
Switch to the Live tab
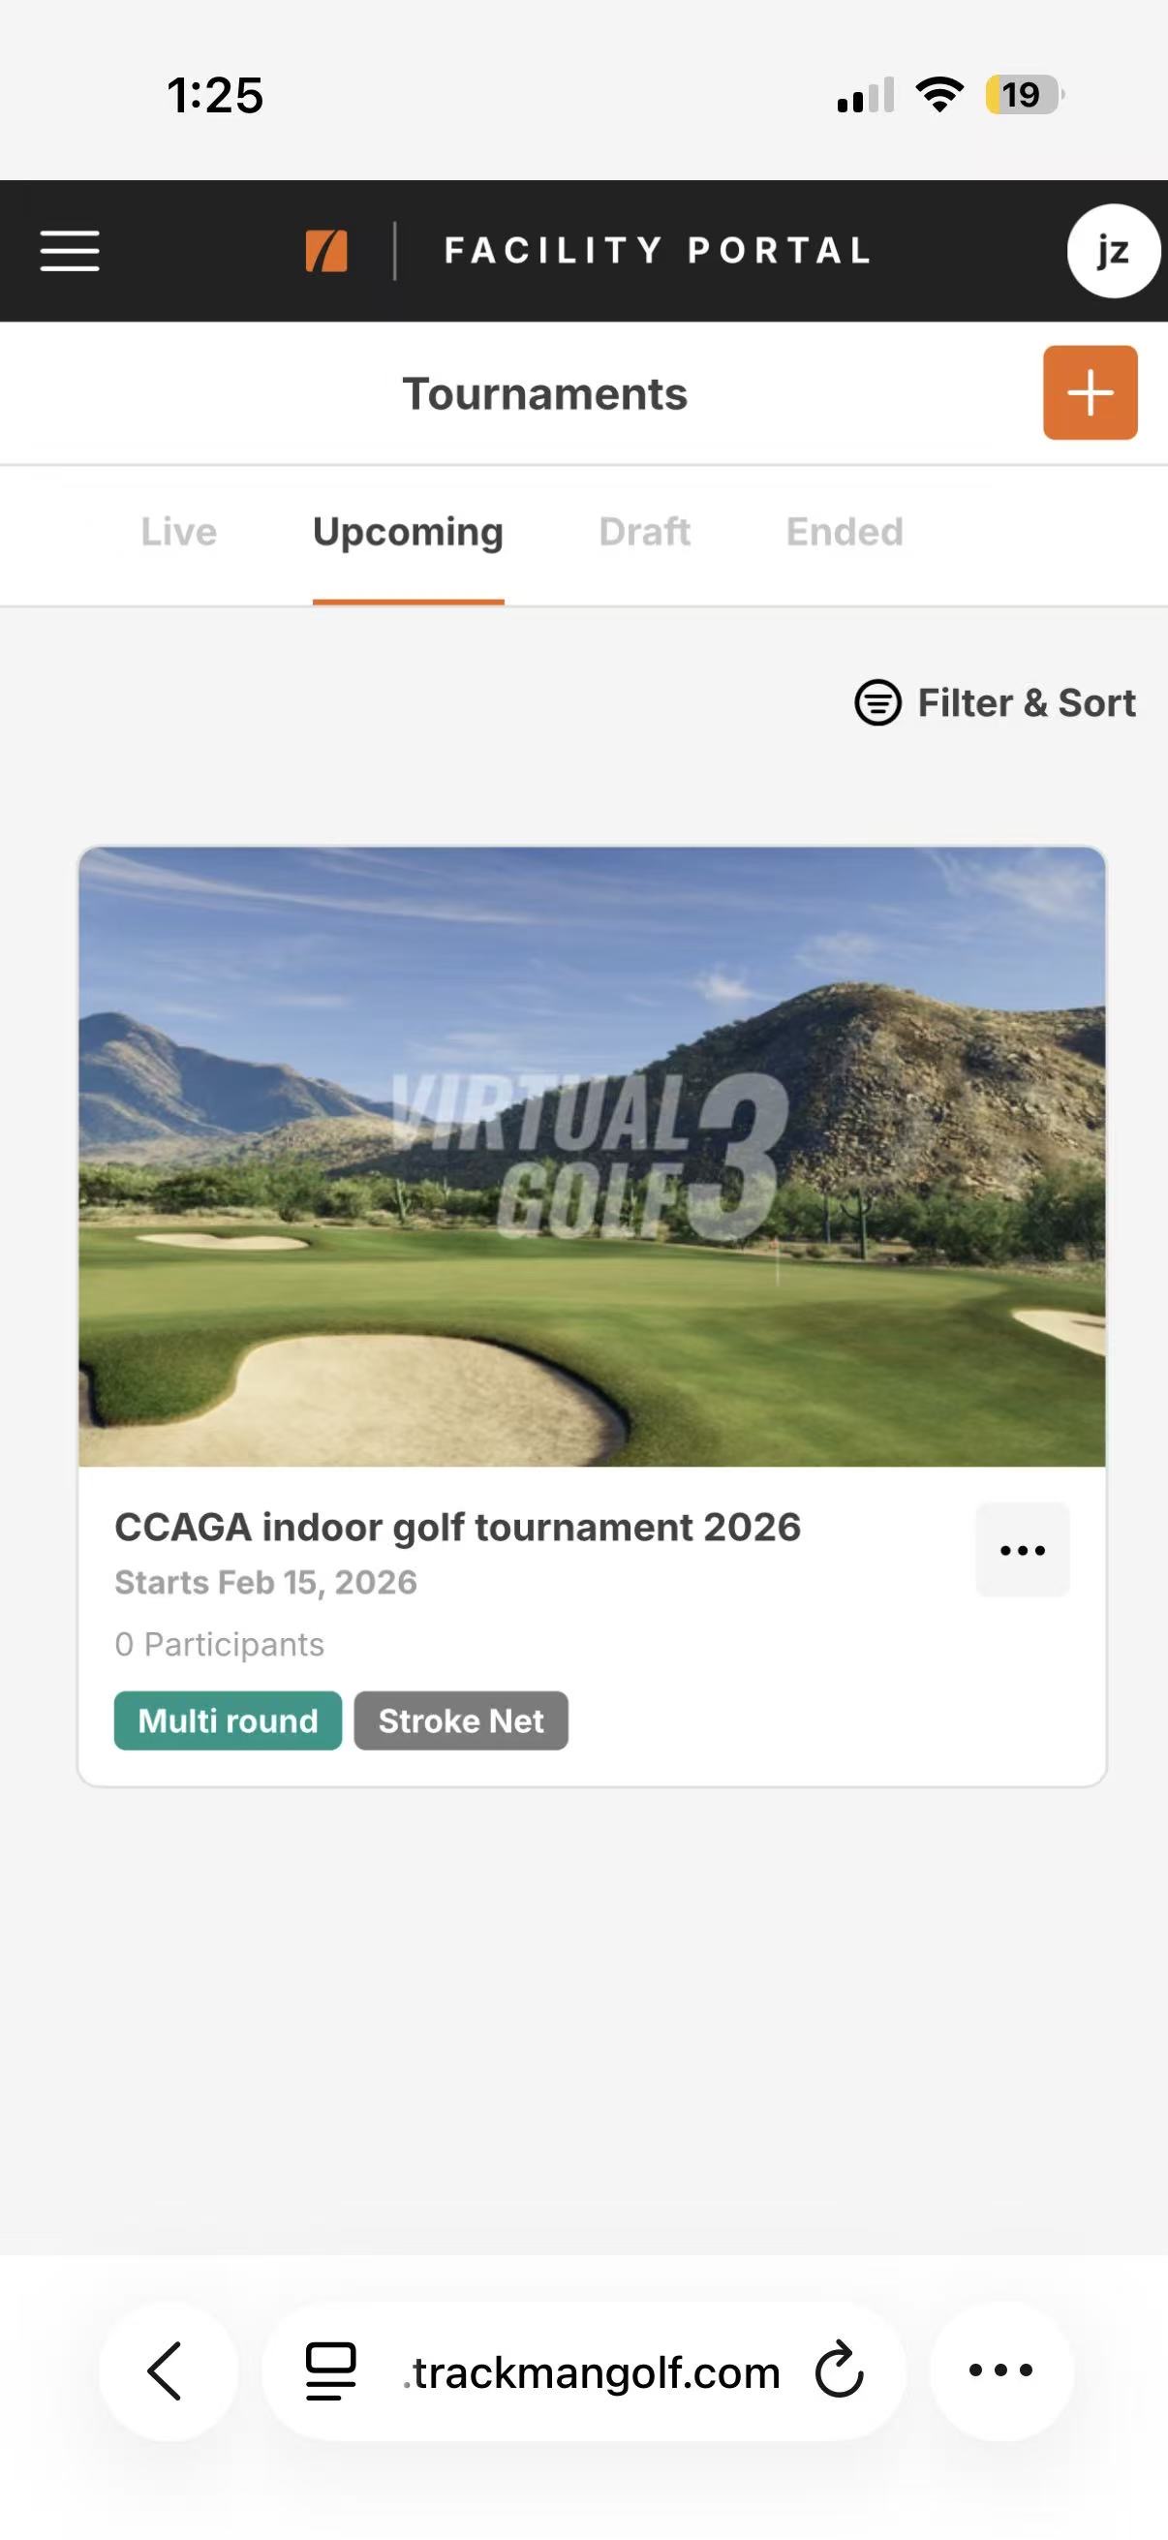178,533
